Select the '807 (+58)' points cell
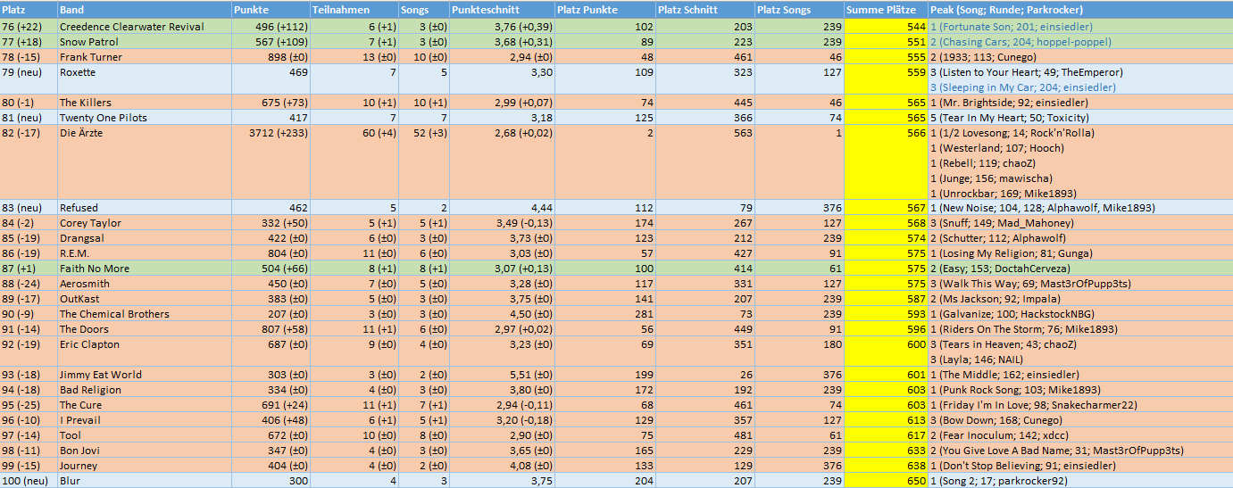 click(270, 329)
